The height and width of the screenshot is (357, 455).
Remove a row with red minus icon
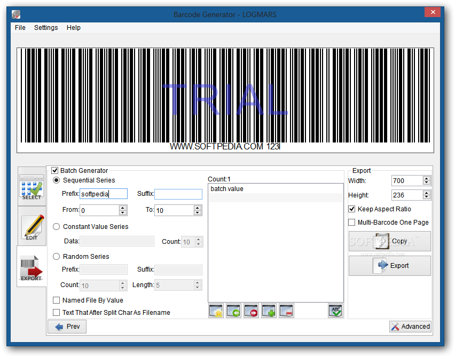click(286, 311)
